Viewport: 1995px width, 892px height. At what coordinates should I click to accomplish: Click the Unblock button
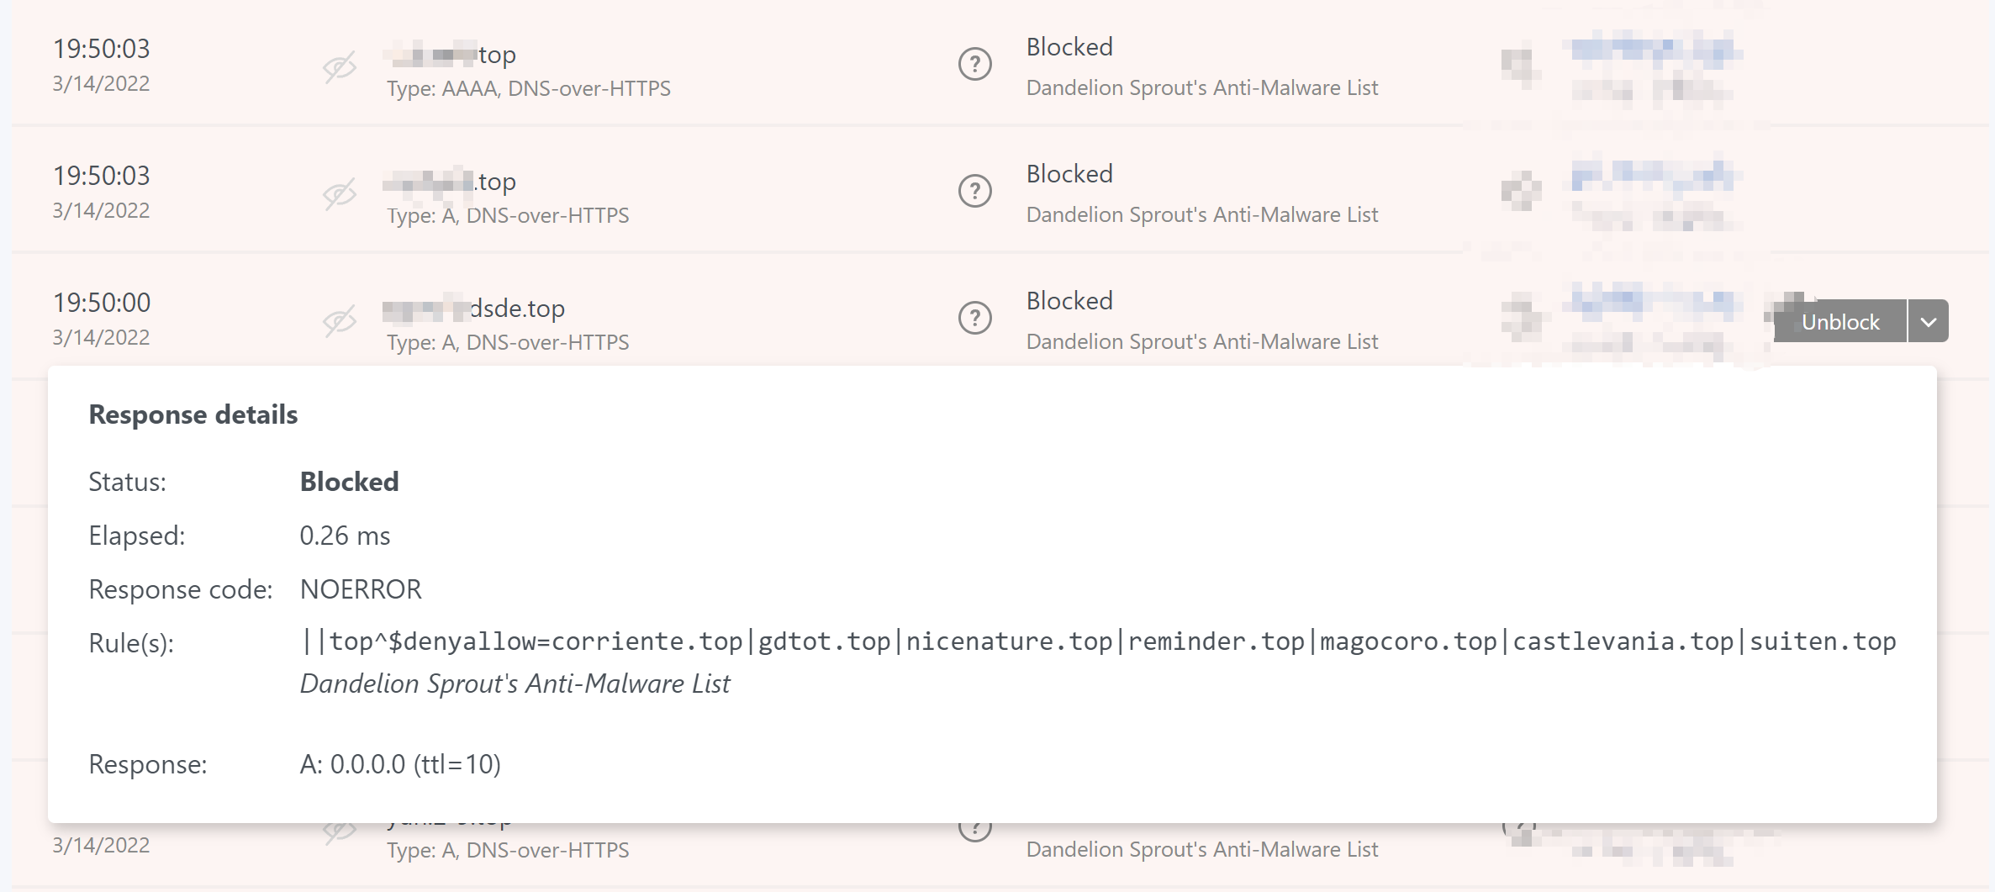(1841, 320)
